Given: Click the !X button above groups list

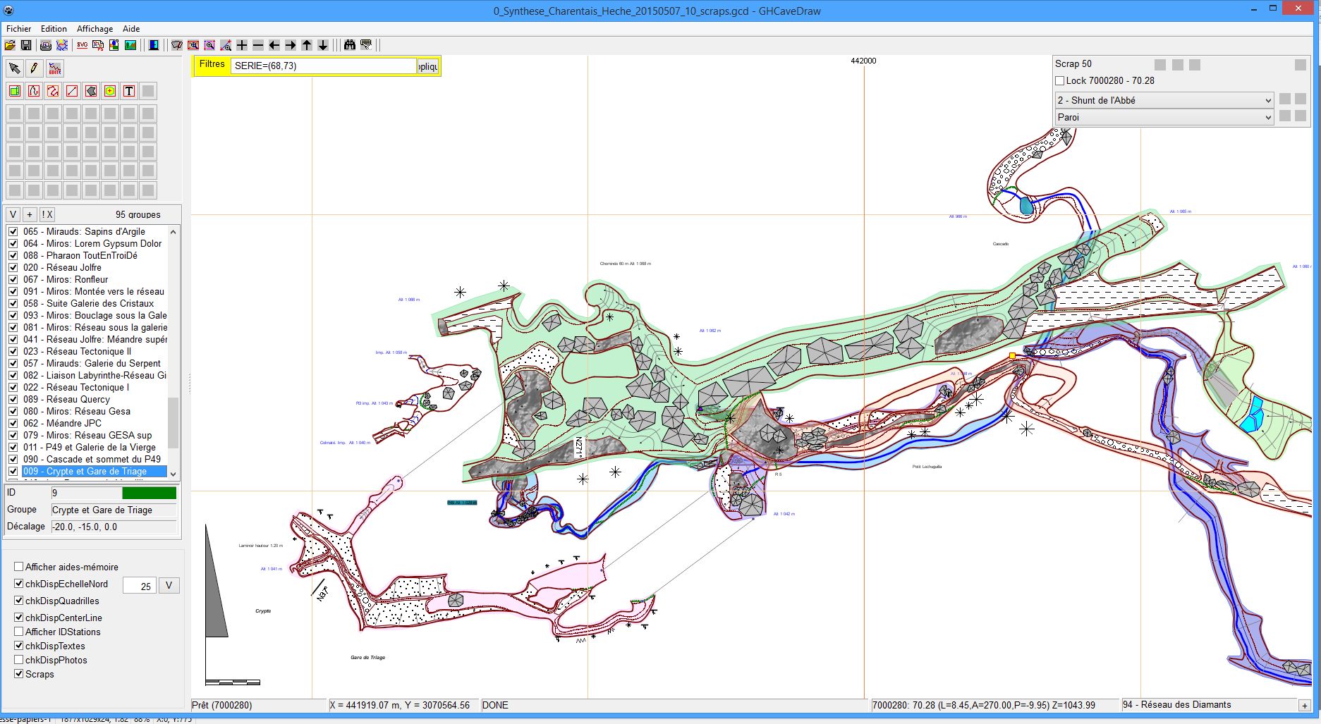Looking at the screenshot, I should (x=47, y=214).
